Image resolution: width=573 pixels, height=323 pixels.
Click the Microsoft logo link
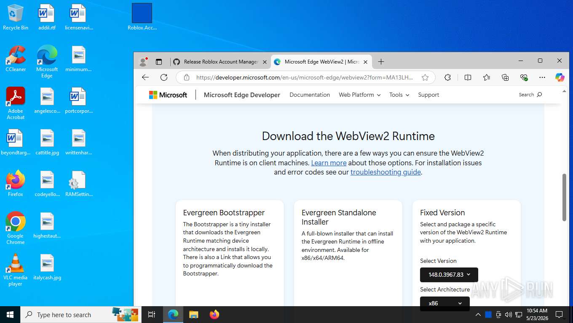pos(168,95)
